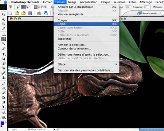164x131 pixels.
Task: Click the Retouche rapide button
Action: pos(147,13)
